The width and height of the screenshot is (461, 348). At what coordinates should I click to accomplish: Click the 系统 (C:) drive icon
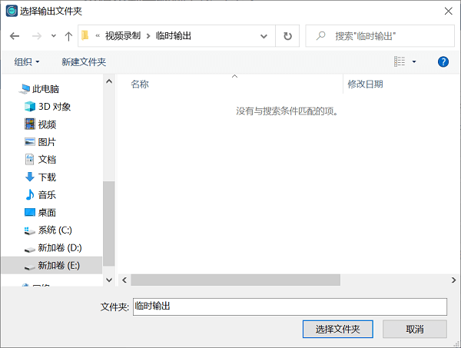tap(30, 230)
